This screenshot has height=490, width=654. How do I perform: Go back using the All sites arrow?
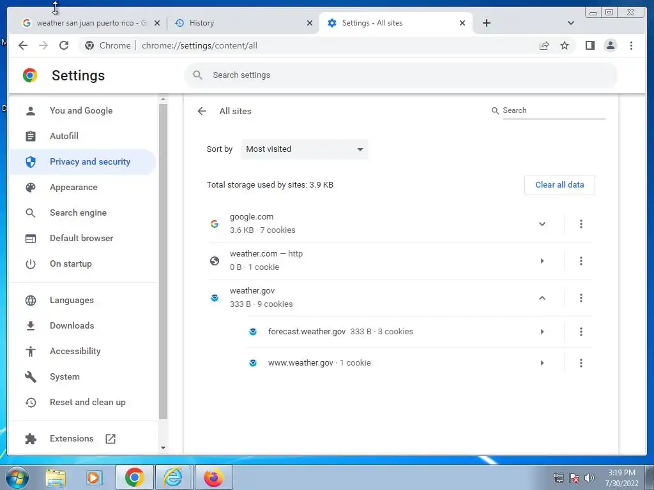(202, 111)
